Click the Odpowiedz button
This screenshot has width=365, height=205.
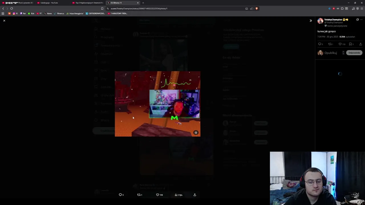tap(354, 53)
